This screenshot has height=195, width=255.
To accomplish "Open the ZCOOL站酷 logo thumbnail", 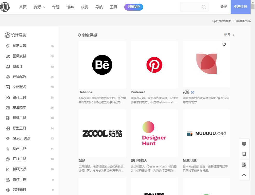I will [102, 133].
